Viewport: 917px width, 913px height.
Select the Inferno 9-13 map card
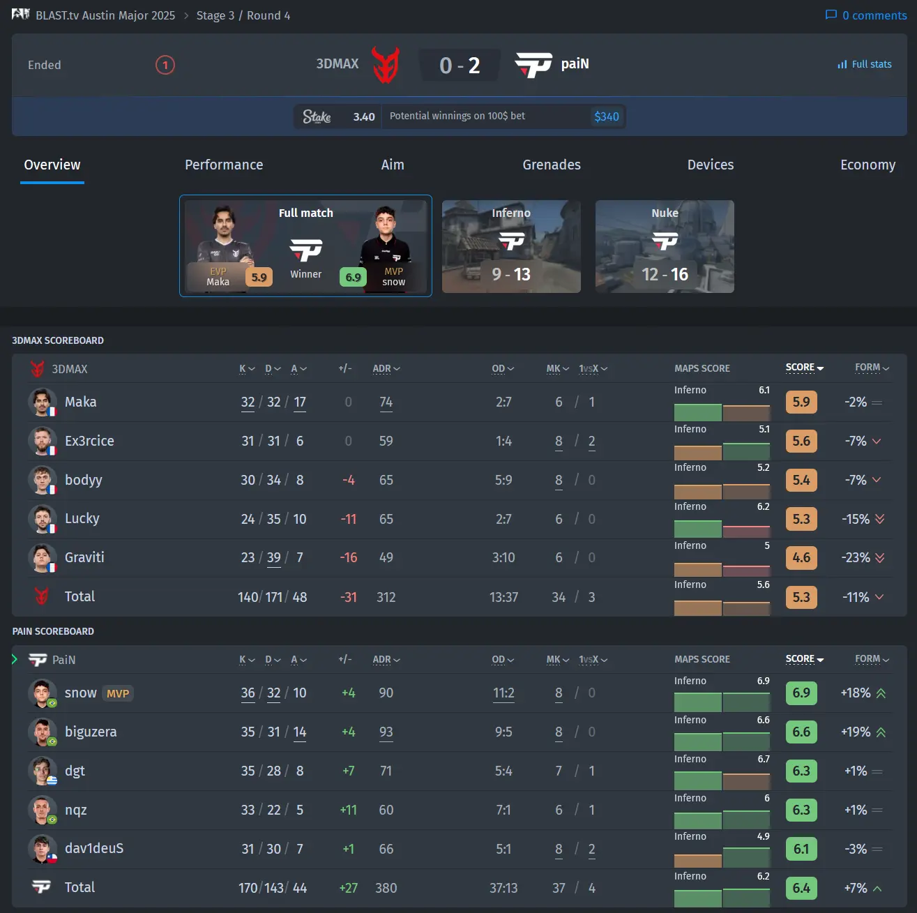click(x=511, y=246)
